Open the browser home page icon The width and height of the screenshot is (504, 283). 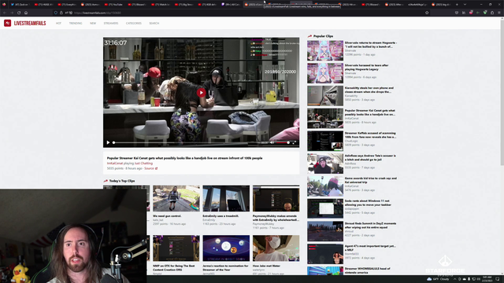point(26,13)
